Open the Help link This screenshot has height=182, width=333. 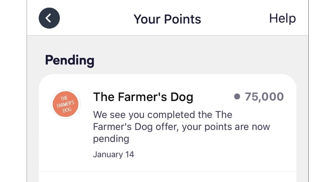[282, 18]
